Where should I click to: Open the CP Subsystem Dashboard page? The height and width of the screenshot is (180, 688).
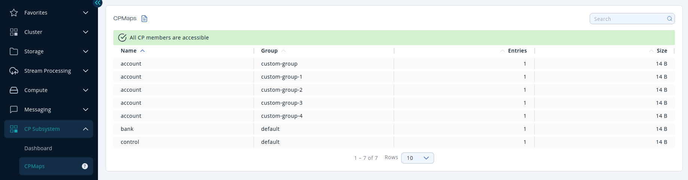pos(38,148)
